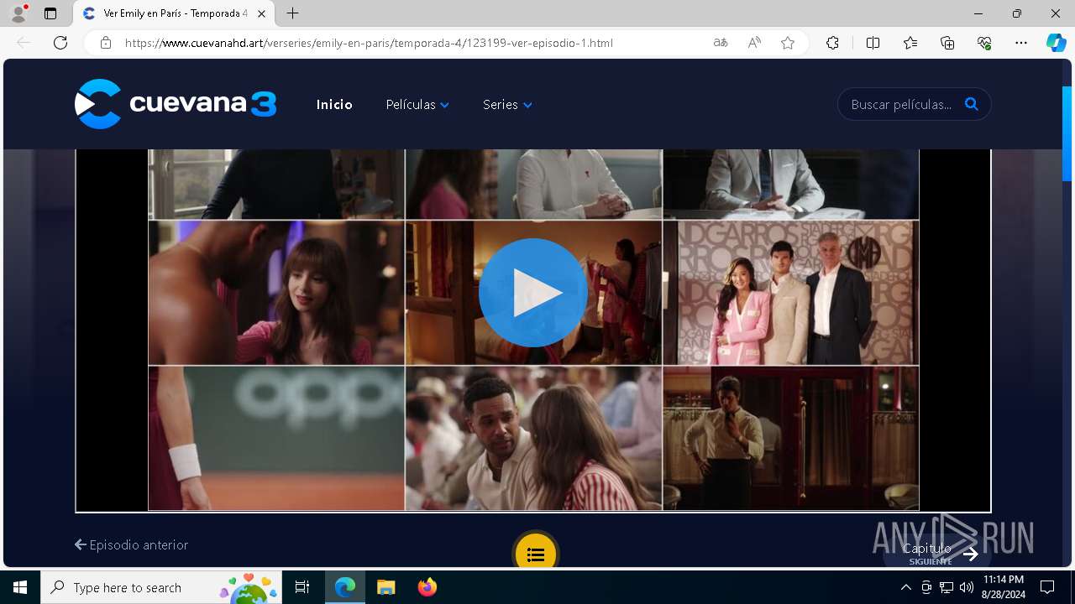Screen dimensions: 1075x604
Task: View site information lock icon
Action: (x=106, y=43)
